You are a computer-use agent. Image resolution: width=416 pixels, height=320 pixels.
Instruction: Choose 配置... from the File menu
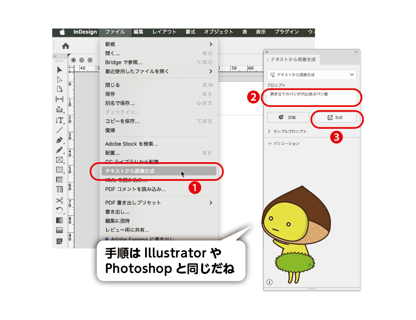point(159,153)
